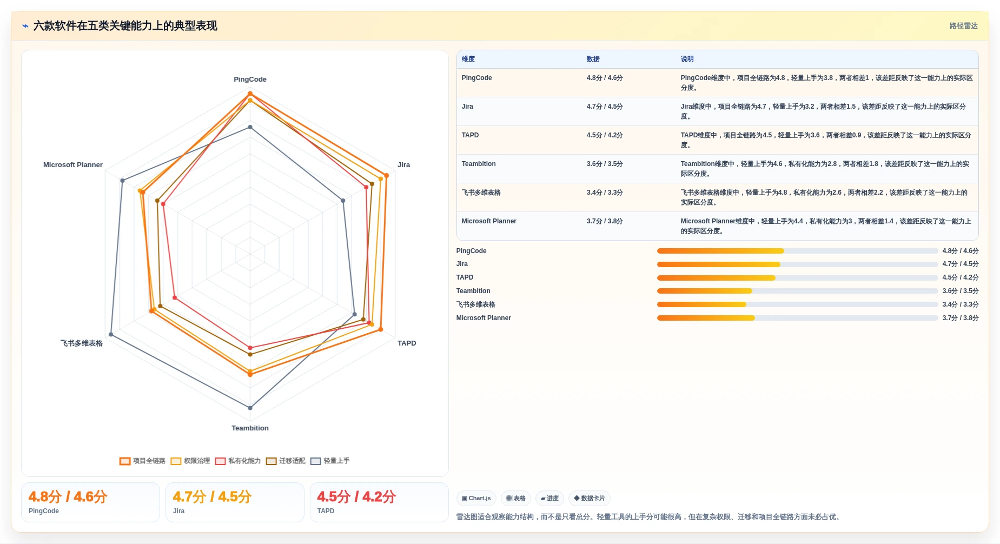Click the Teambition progress bar
This screenshot has width=1000, height=544.
point(797,291)
